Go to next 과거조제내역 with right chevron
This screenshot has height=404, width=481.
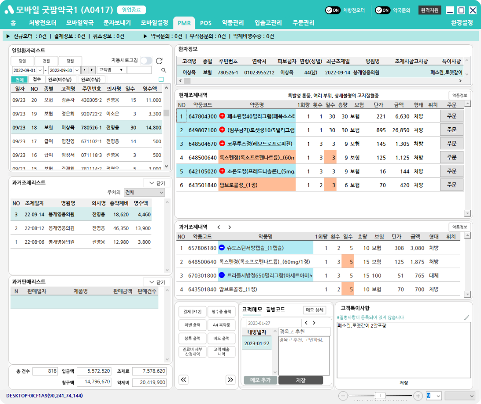[x=230, y=227]
